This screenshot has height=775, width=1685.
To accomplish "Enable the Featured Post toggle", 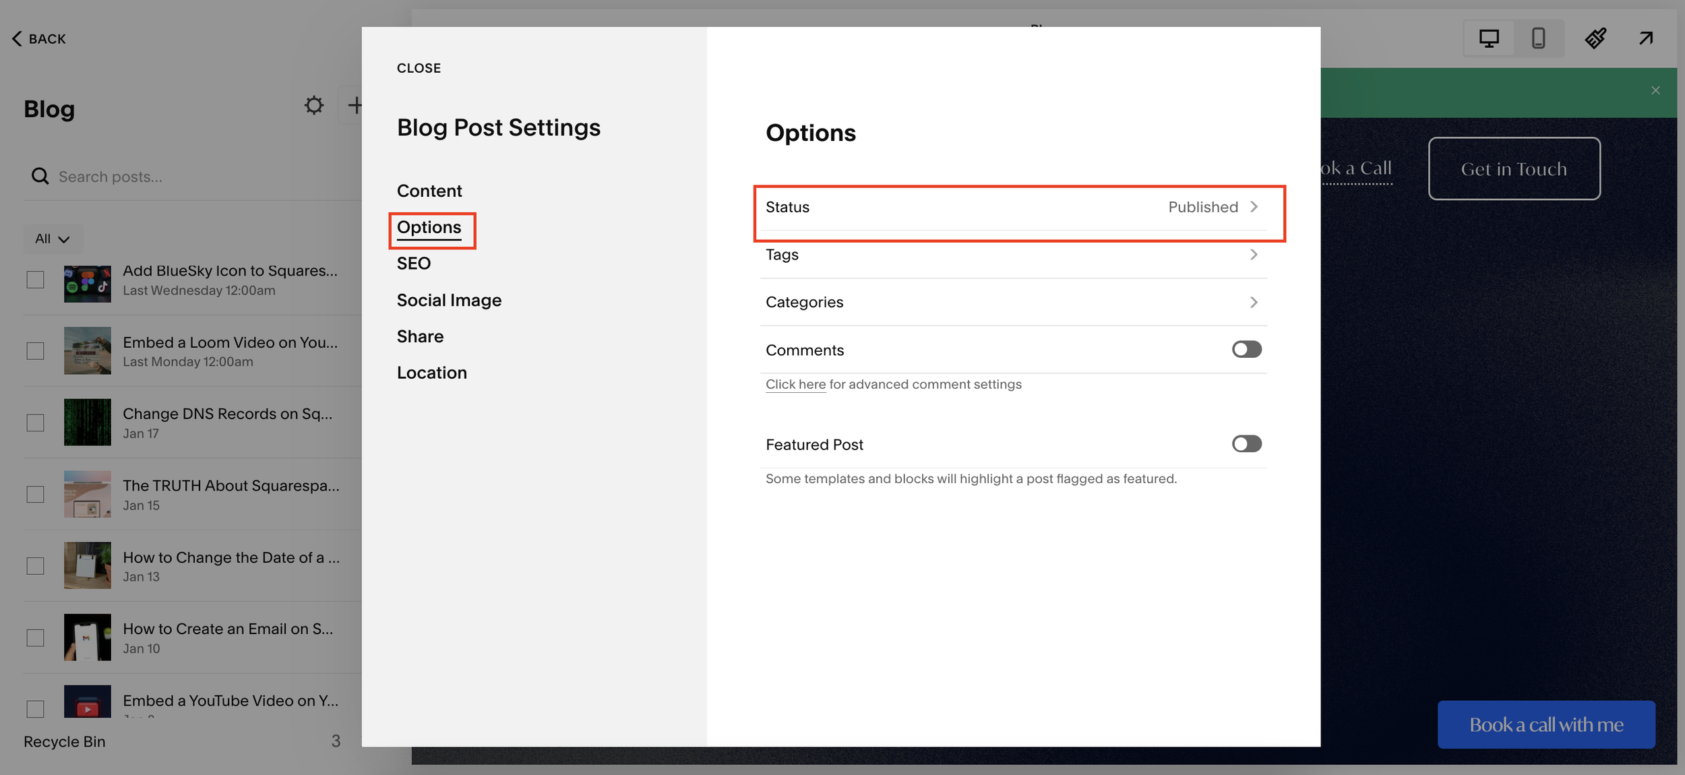I will point(1246,443).
